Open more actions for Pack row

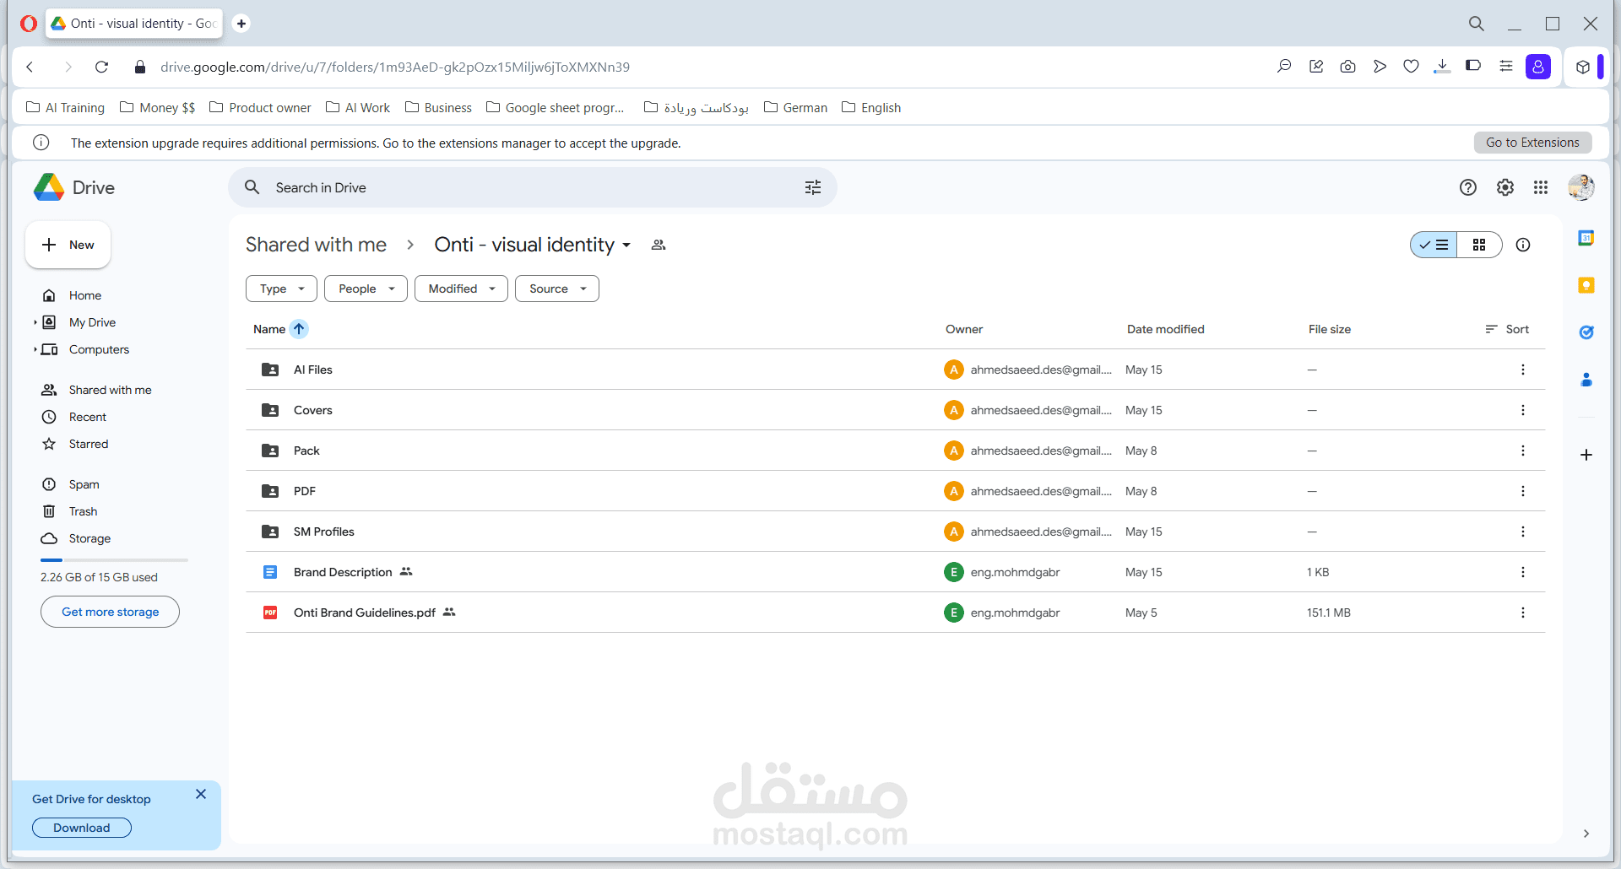pos(1523,451)
